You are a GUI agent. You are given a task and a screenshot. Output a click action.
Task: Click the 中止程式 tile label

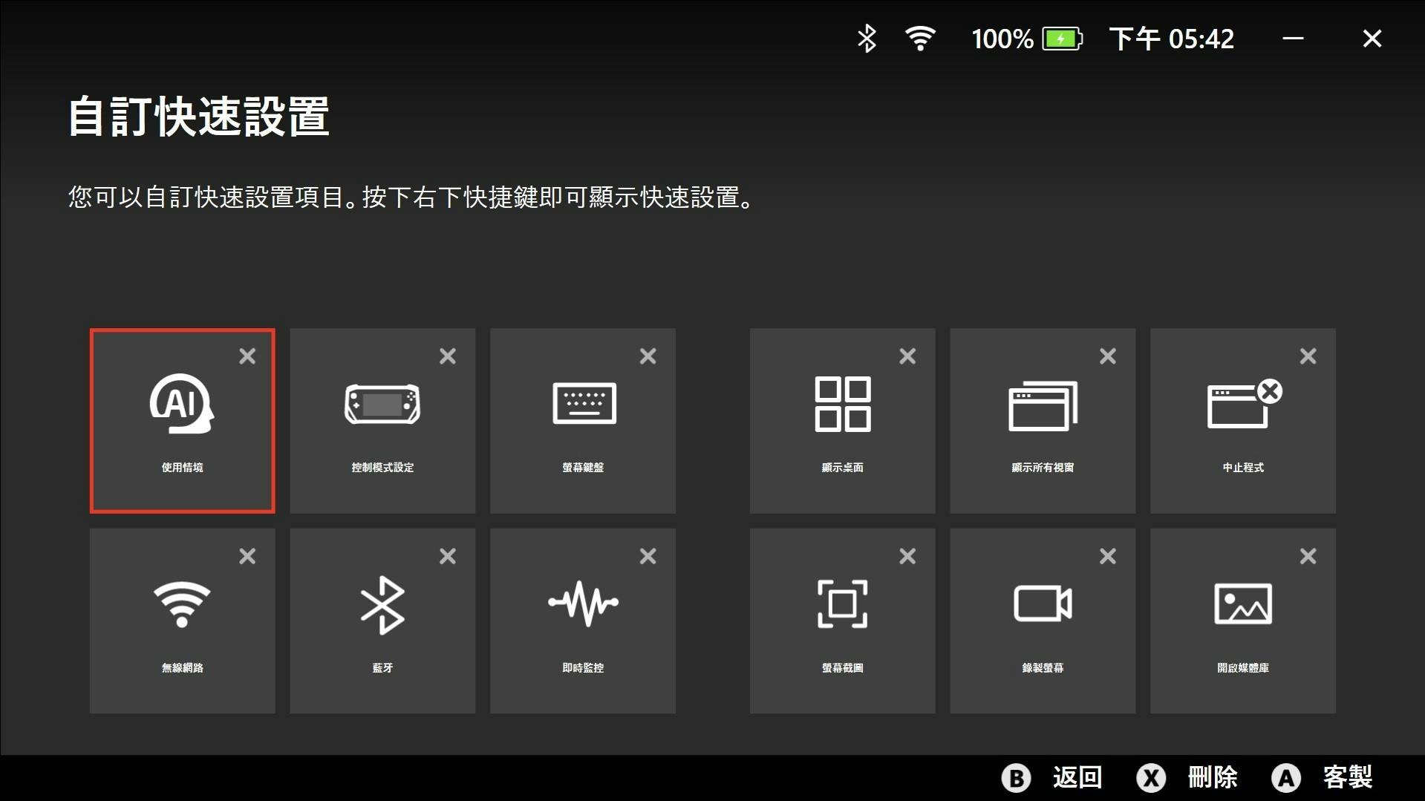1243,468
